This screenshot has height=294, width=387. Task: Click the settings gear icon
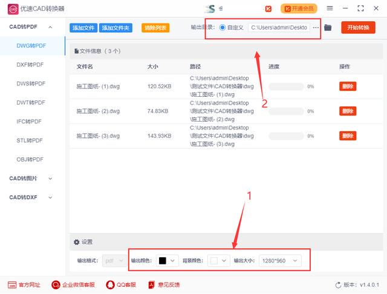pos(77,242)
